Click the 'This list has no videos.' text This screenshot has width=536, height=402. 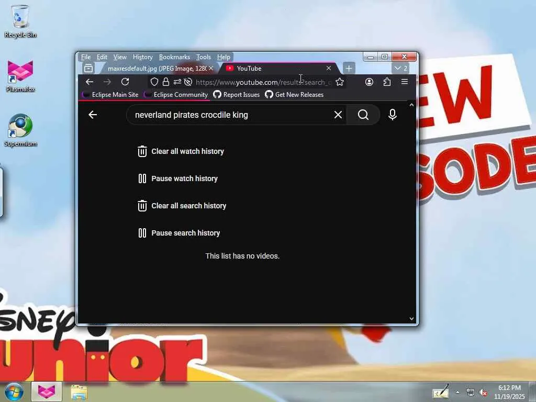[242, 256]
